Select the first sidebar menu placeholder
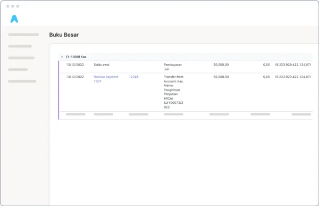The image size is (319, 206). point(23,35)
